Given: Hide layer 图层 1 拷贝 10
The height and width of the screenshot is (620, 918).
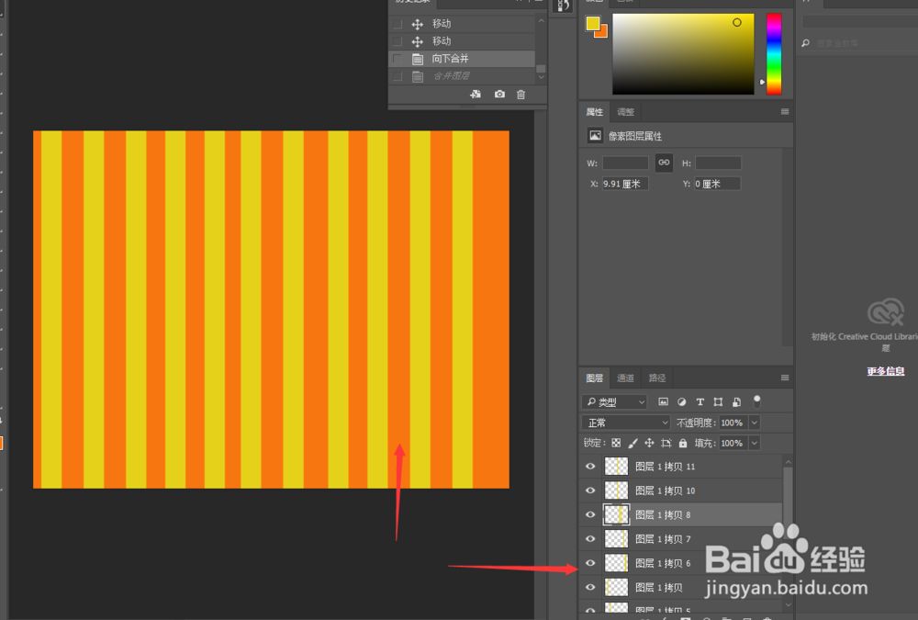Looking at the screenshot, I should (590, 490).
